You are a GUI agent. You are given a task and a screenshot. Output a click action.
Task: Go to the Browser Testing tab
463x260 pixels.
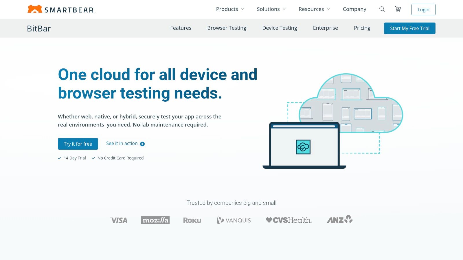point(227,28)
